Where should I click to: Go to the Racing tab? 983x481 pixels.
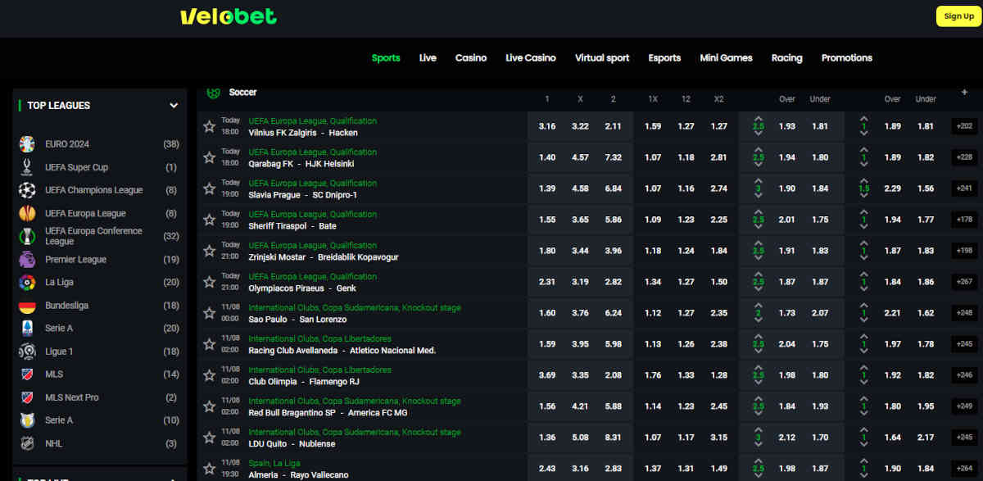point(786,58)
